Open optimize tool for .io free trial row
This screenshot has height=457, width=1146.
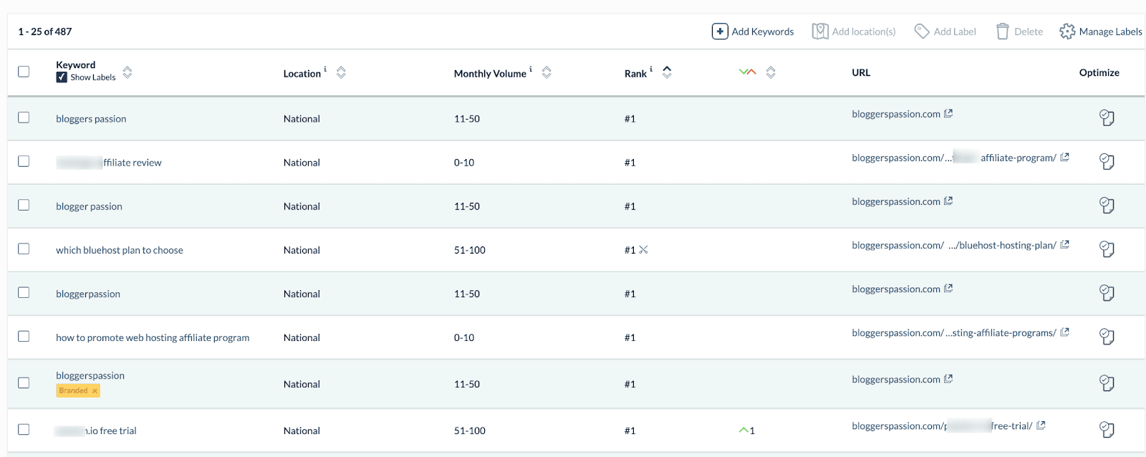pyautogui.click(x=1107, y=430)
